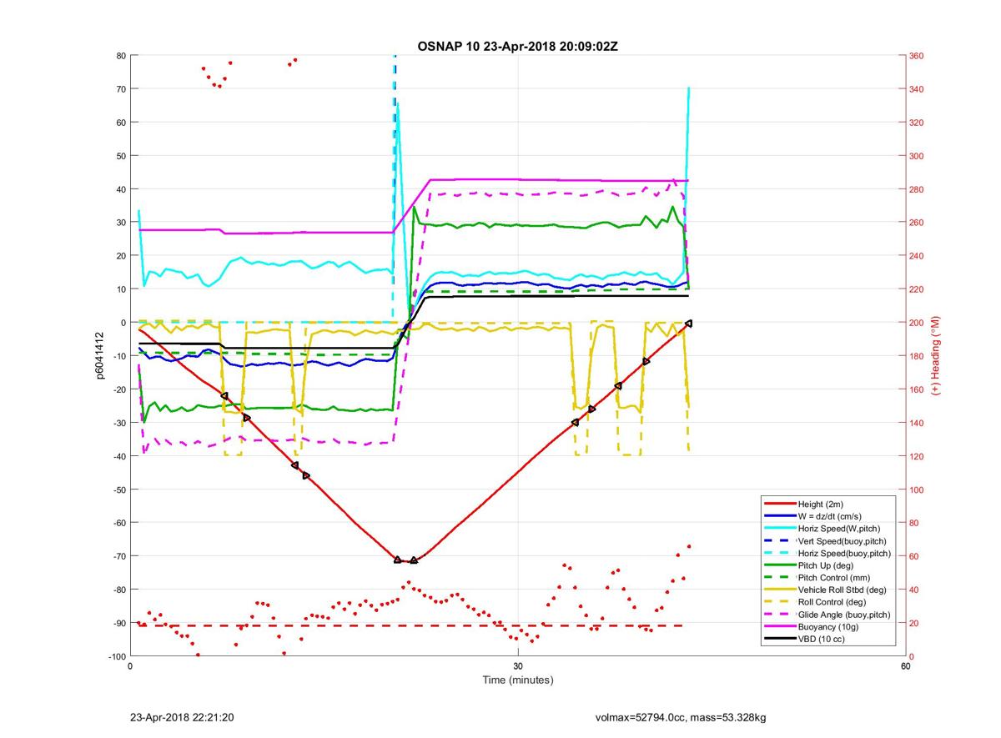Click the "(+) Heading (°M)" right axis label

[x=936, y=355]
